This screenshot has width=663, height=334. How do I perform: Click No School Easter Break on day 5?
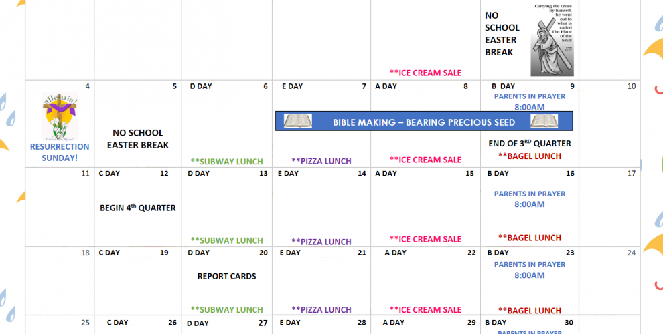(138, 139)
